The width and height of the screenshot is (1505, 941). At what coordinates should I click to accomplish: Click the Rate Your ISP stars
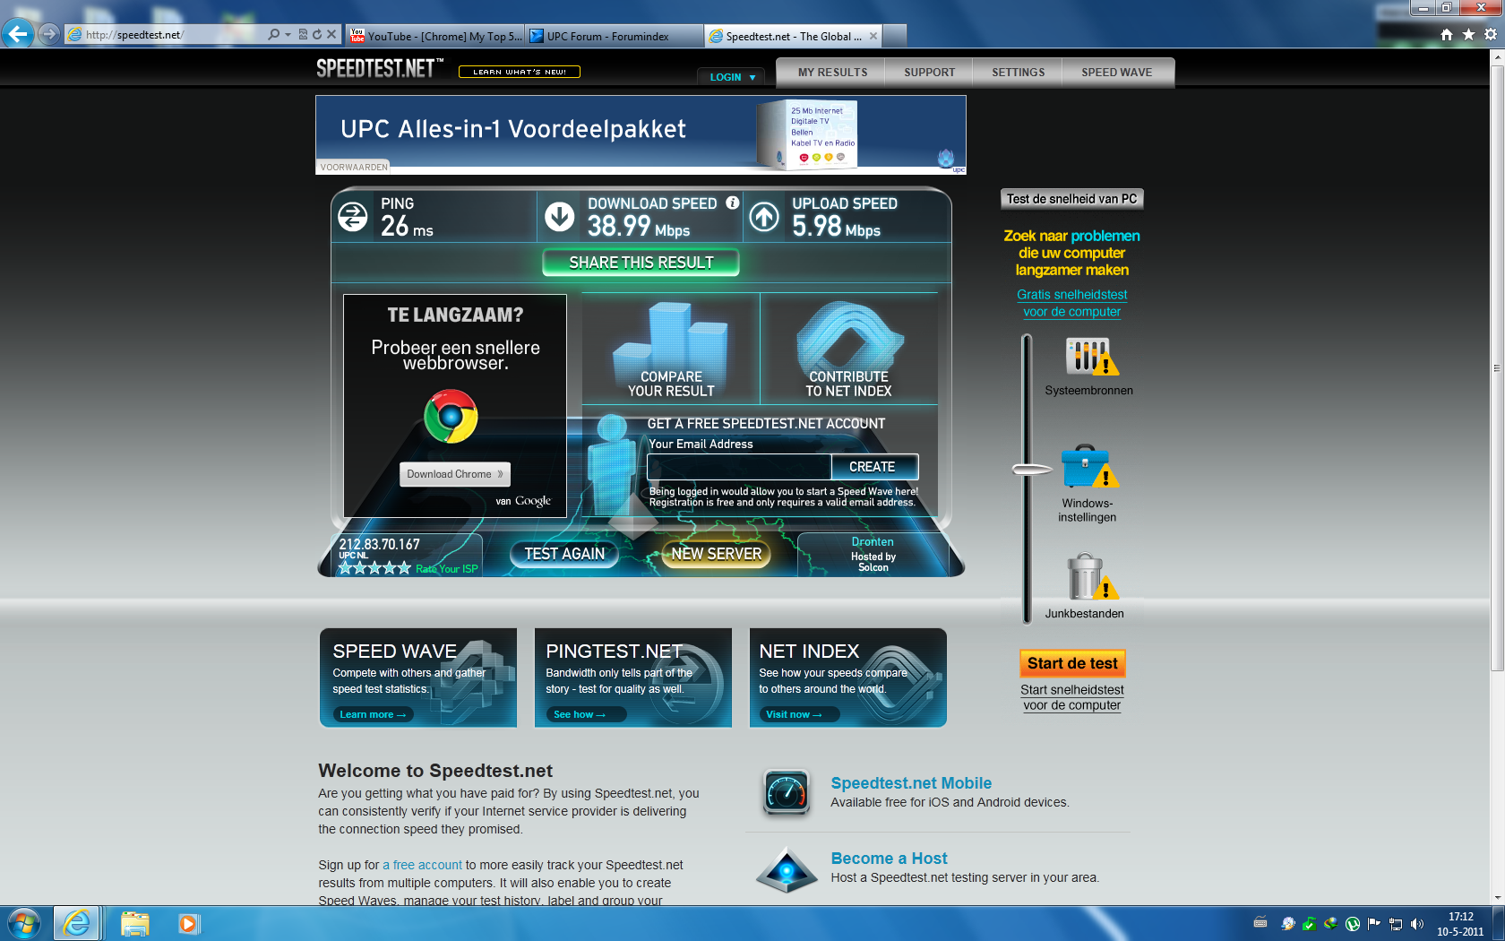click(x=374, y=568)
